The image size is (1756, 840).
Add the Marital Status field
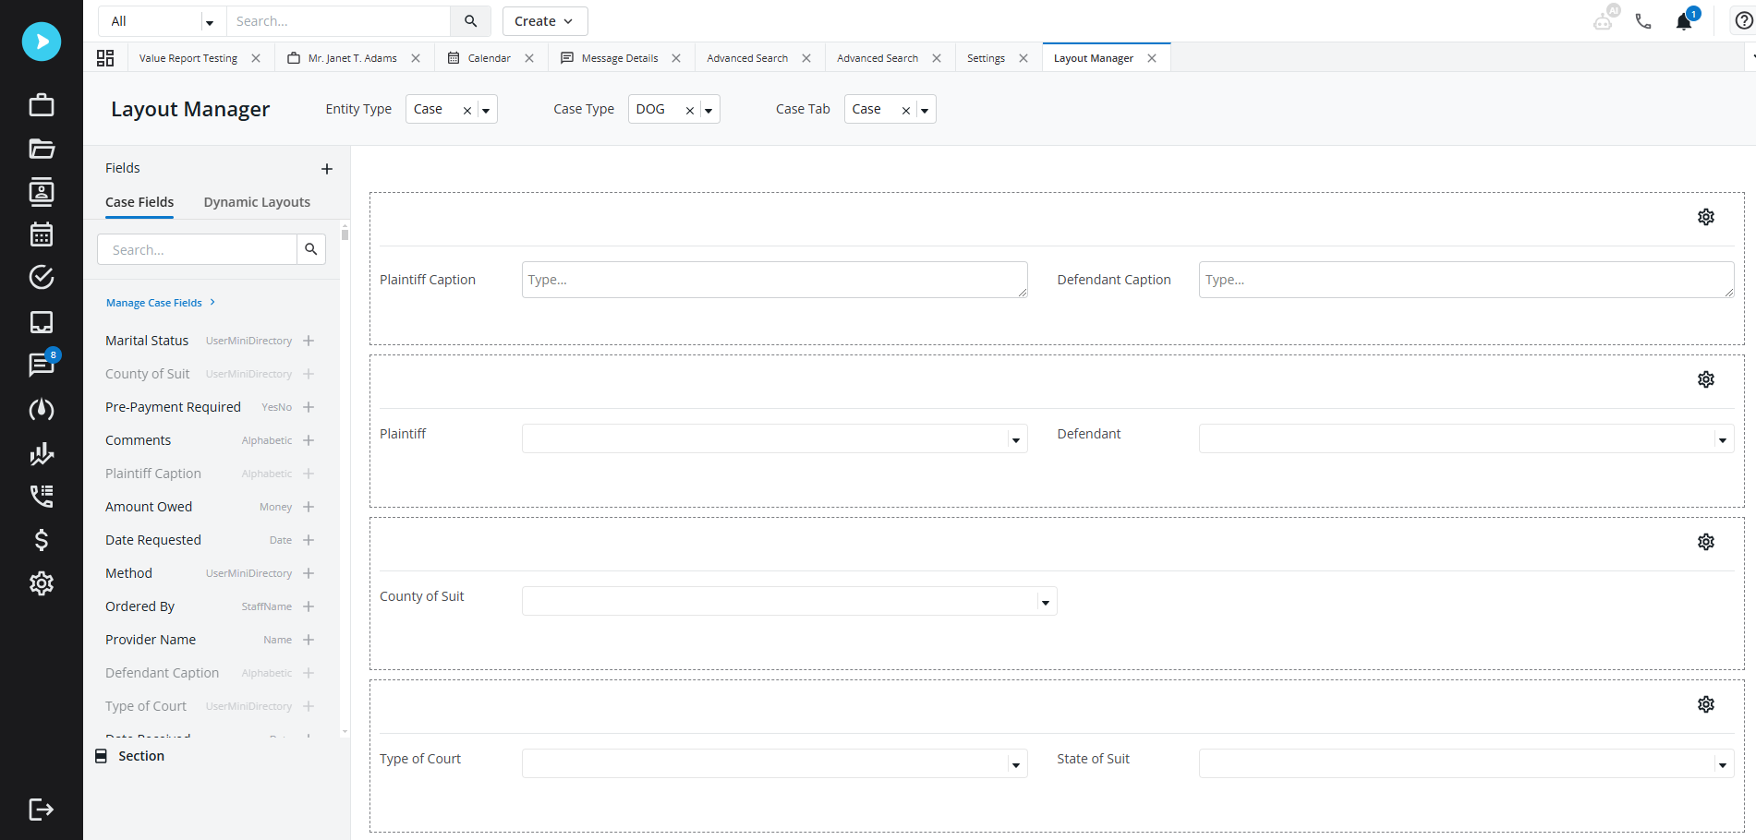(309, 341)
